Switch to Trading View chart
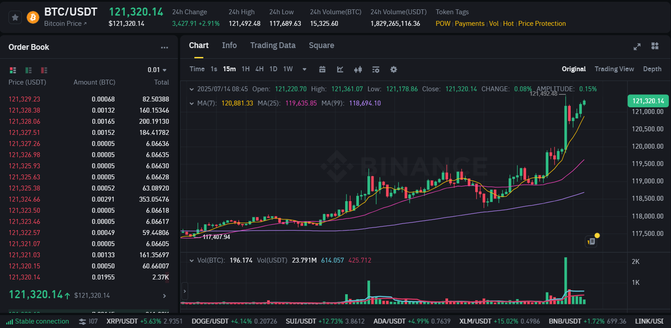Screen dimensions: 671x328 pyautogui.click(x=614, y=69)
